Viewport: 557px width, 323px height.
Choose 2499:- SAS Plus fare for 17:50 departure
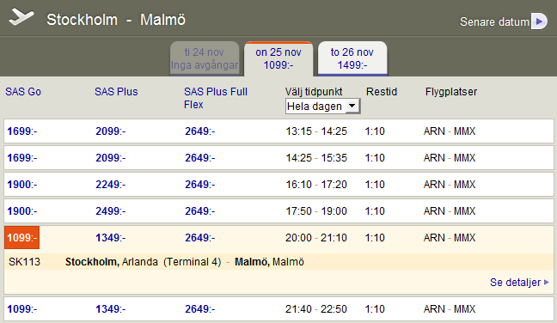111,211
